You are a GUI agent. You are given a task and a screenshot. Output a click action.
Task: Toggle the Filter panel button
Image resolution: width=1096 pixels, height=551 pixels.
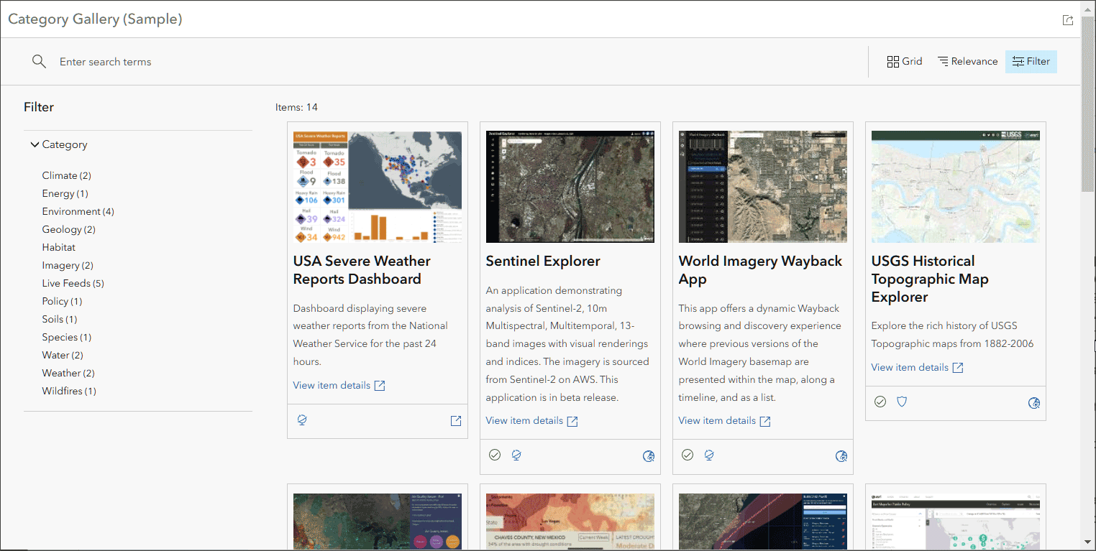[x=1031, y=62]
